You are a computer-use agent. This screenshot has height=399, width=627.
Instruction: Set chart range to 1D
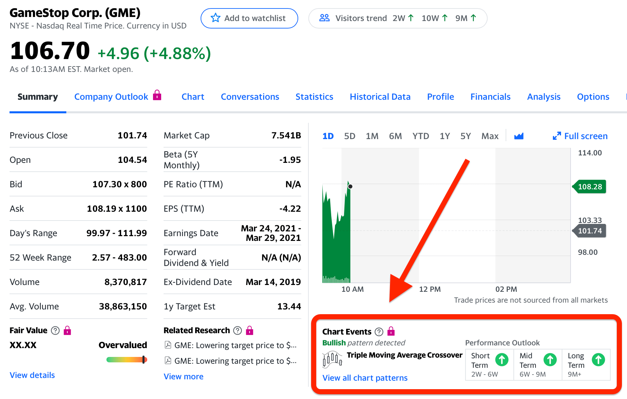pos(328,136)
